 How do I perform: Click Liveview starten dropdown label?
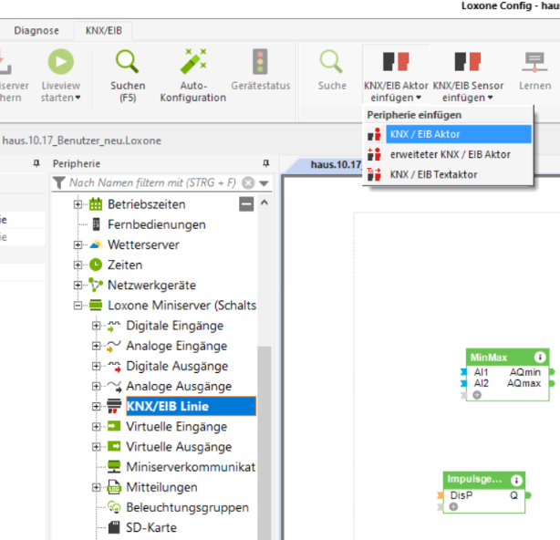(60, 91)
